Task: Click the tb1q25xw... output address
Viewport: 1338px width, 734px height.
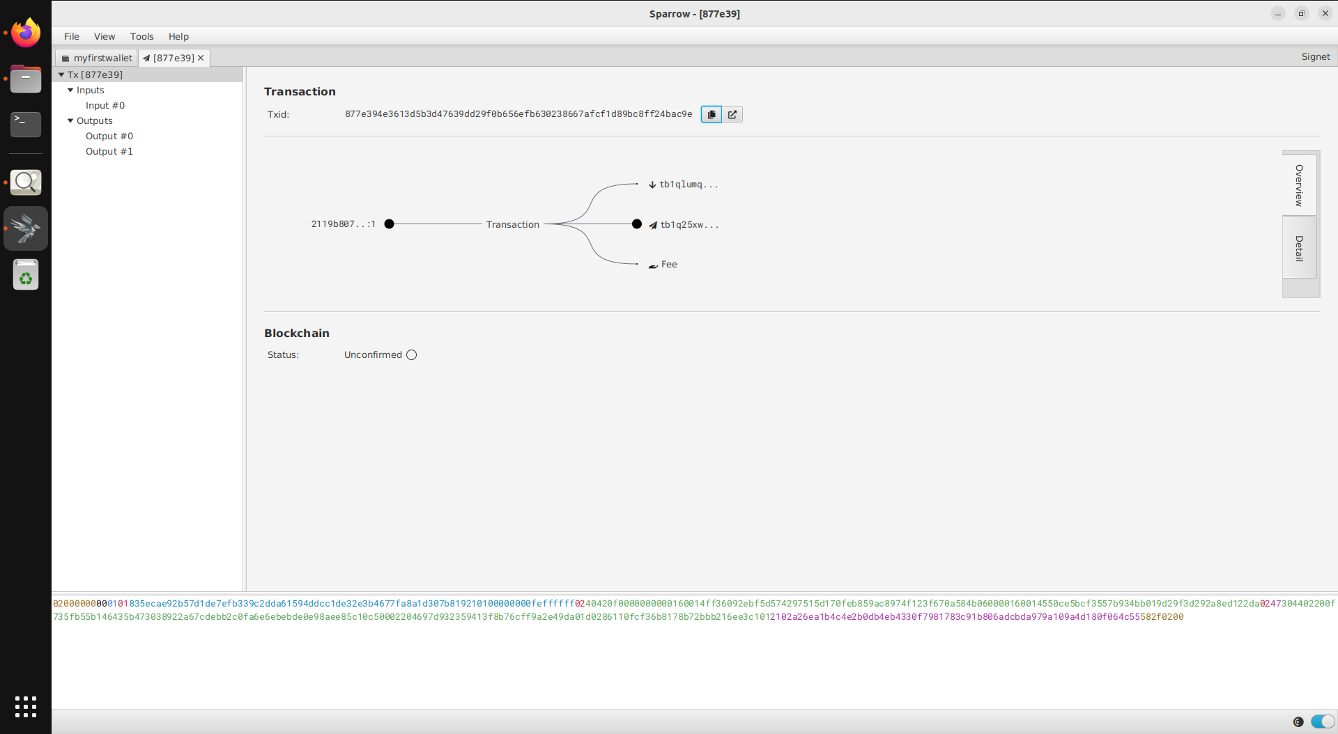Action: (689, 225)
